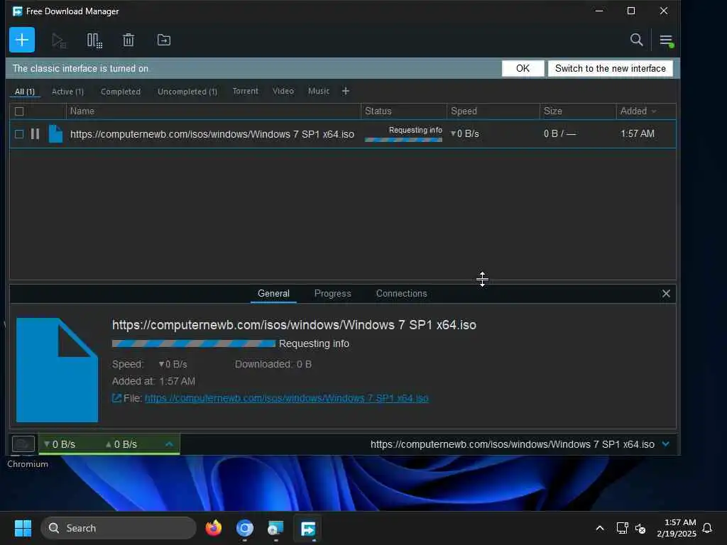Open Free Download Manager taskbar icon
Image resolution: width=727 pixels, height=545 pixels.
308,528
